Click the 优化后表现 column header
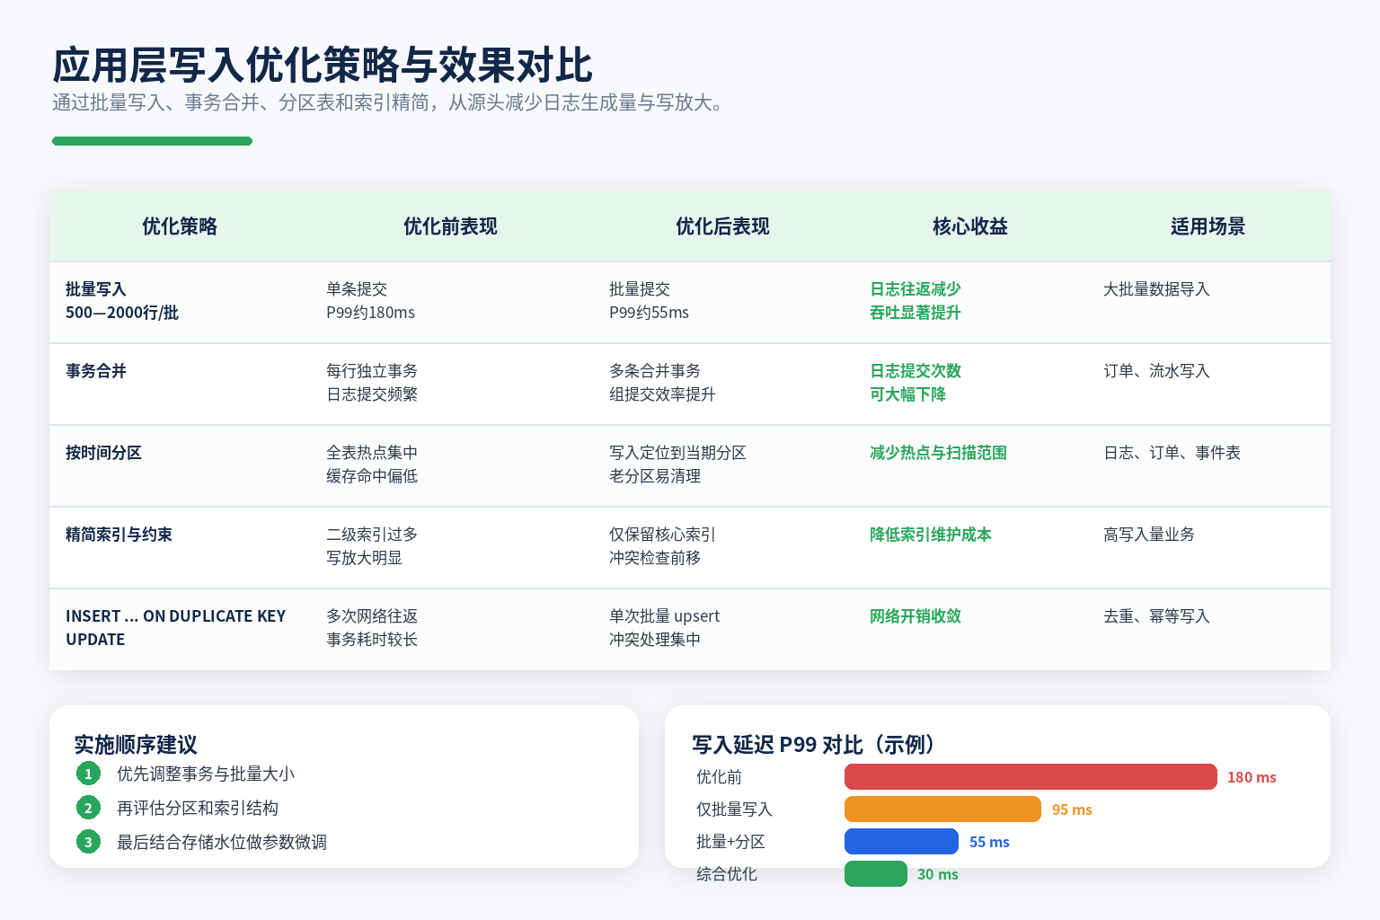Screen dimensions: 1380x920 (722, 226)
